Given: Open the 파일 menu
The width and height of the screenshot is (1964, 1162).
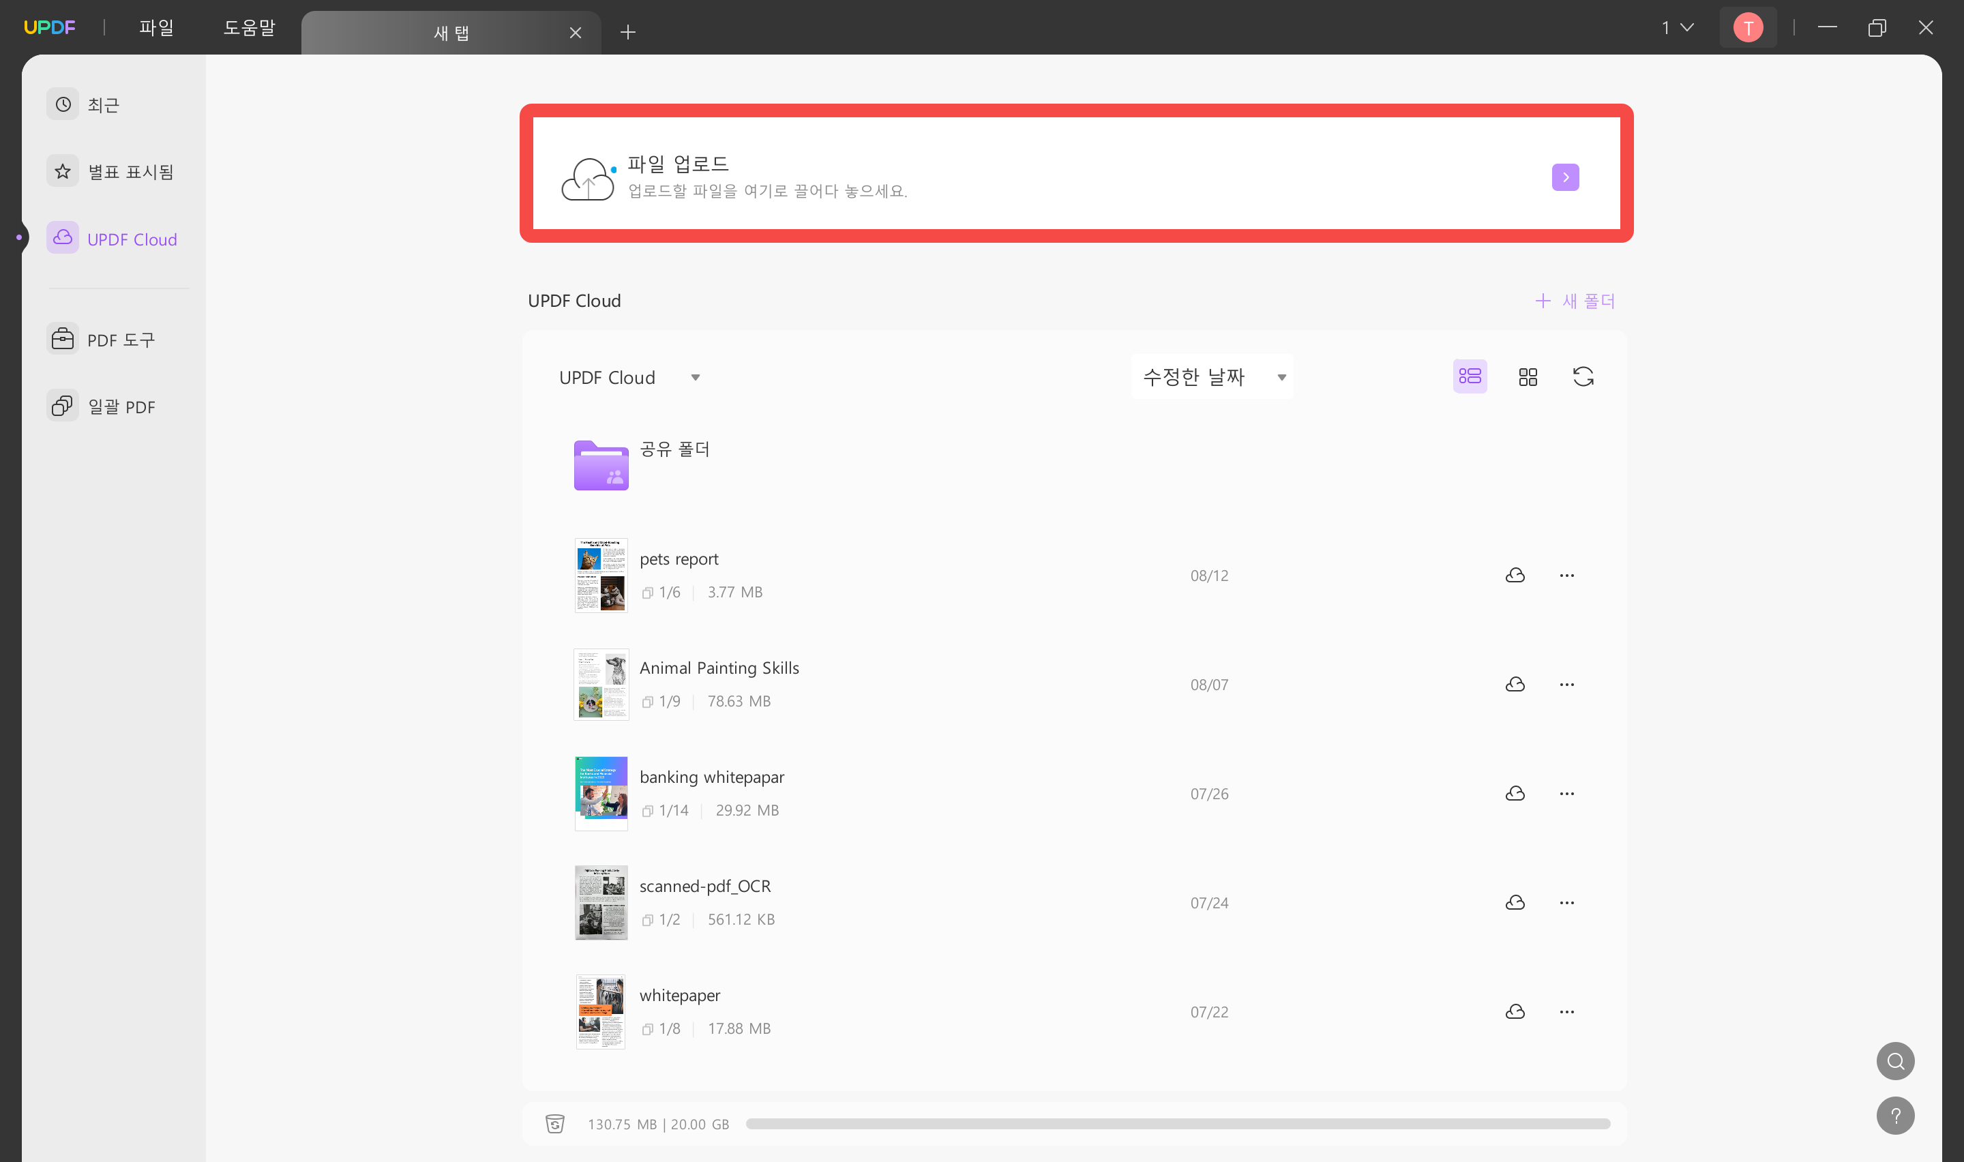Looking at the screenshot, I should (x=155, y=27).
